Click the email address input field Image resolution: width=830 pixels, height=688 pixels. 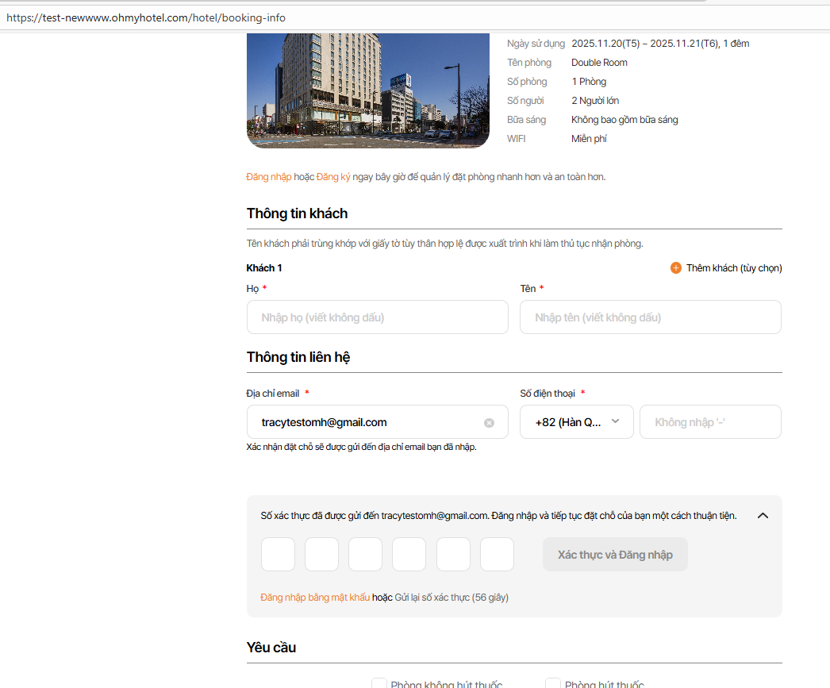coord(378,422)
